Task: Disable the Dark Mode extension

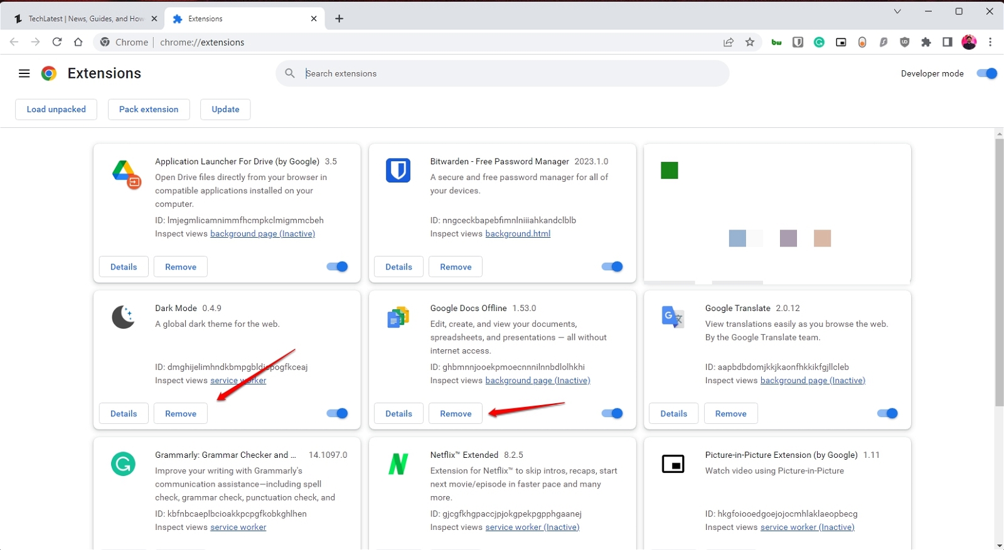Action: click(x=338, y=413)
